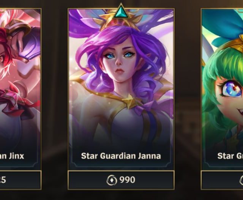
Task: Click the RP coin icon beside 990
Action: (x=112, y=180)
